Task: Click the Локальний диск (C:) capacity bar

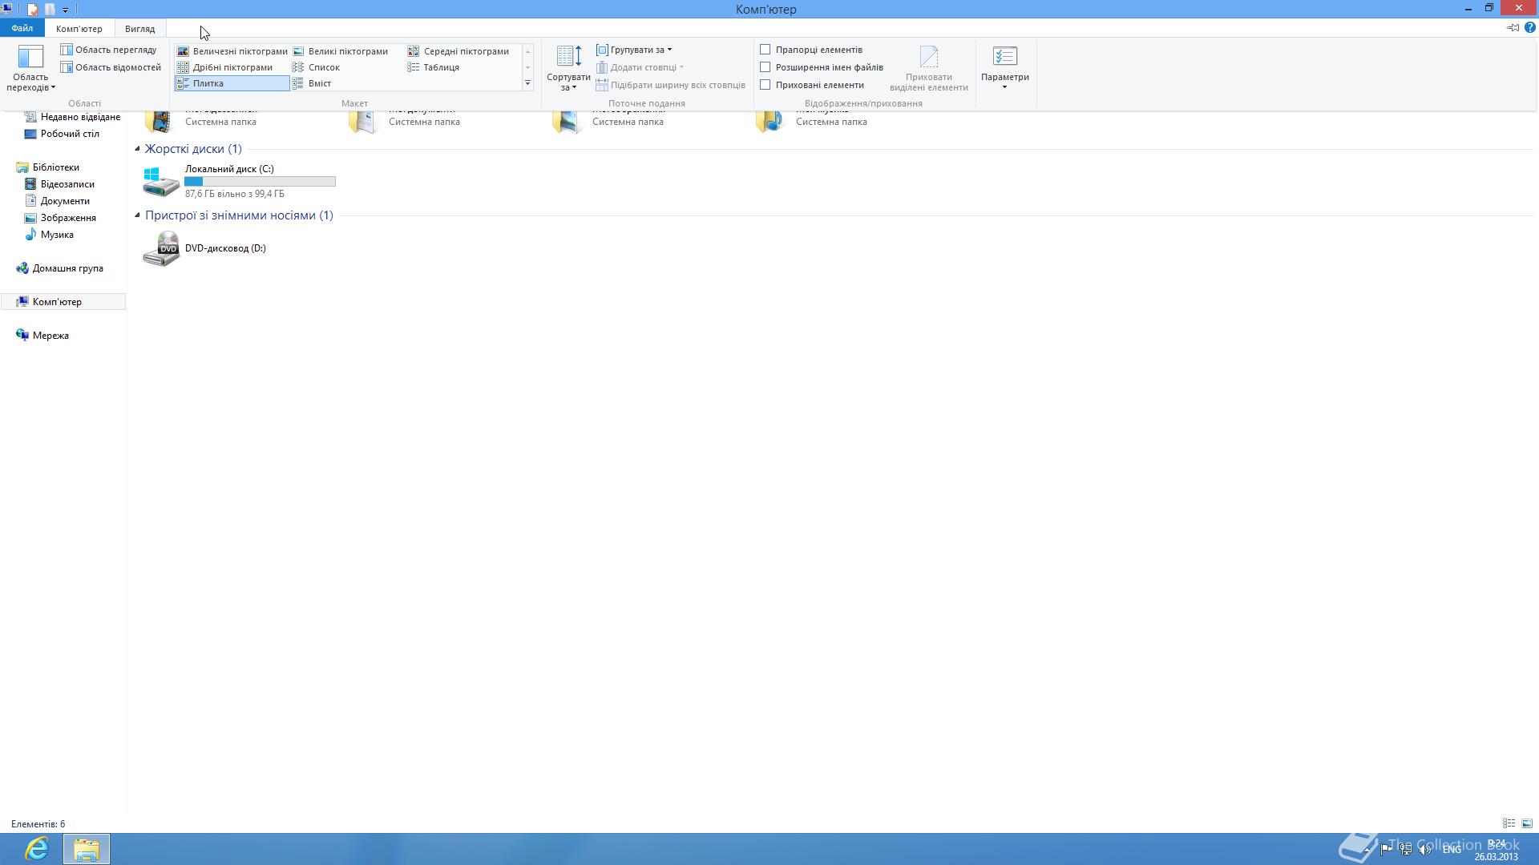Action: pos(260,182)
